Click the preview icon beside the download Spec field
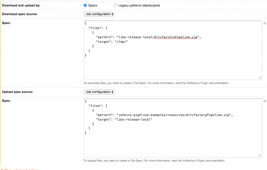 [265, 23]
